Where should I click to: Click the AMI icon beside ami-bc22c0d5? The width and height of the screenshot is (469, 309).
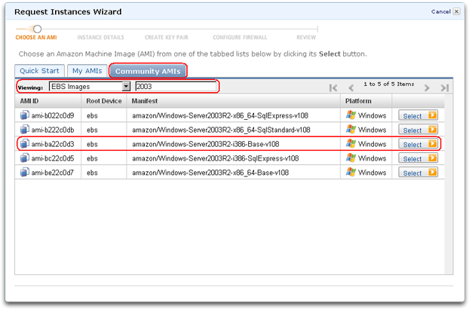tap(25, 158)
